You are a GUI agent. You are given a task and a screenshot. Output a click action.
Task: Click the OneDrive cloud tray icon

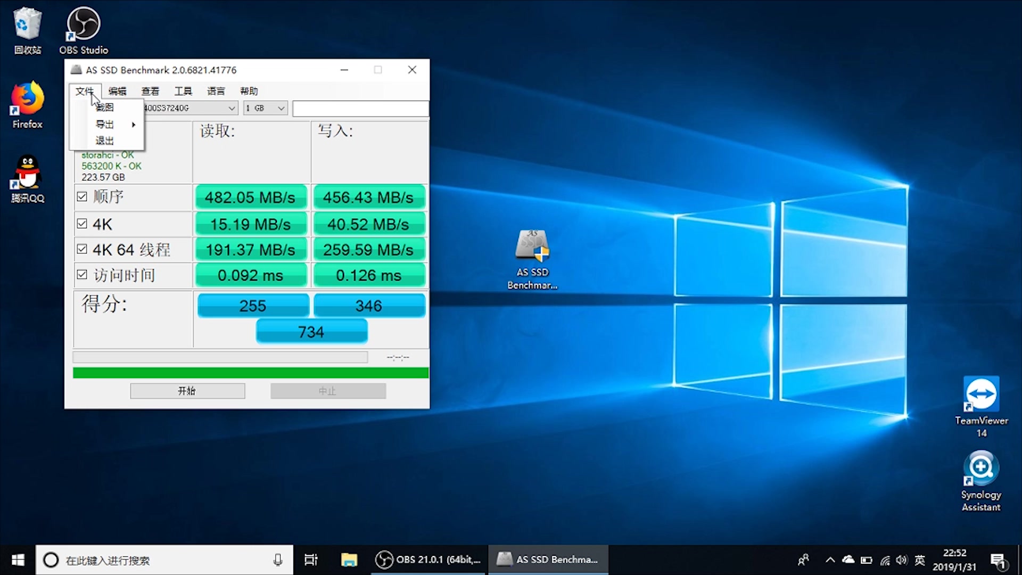pos(848,560)
